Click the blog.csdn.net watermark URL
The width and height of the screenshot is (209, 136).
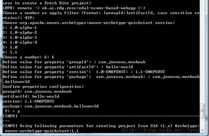pyautogui.click(x=161, y=130)
